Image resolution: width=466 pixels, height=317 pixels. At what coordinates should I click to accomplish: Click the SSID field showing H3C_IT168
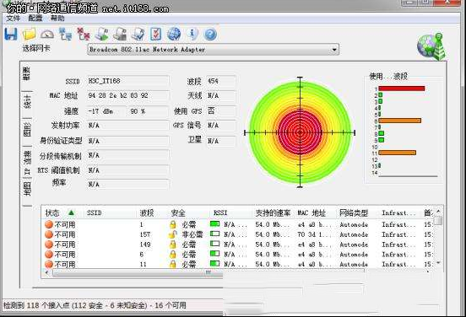point(127,81)
